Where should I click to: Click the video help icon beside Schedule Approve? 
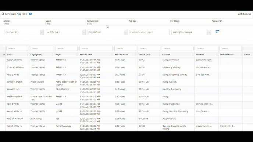tap(30, 14)
